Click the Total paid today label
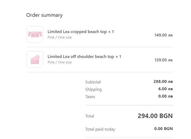The height and width of the screenshot is (139, 191). [100, 129]
